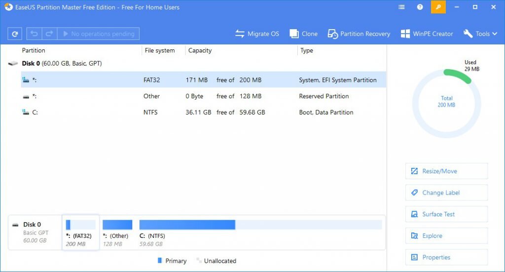Click the Explore folder-search icon
Viewport: 505px width, 272px height.
click(x=414, y=236)
